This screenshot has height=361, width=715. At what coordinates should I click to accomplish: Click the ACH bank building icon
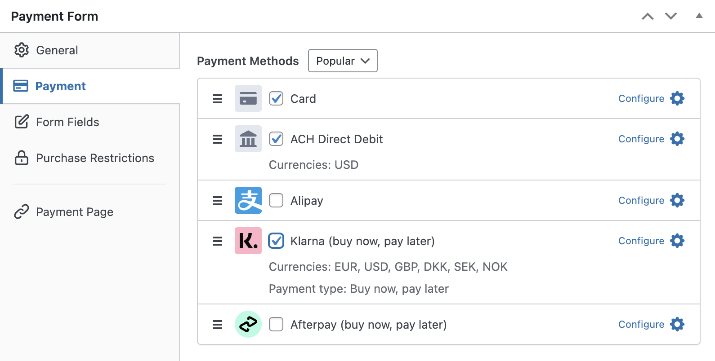pos(248,139)
